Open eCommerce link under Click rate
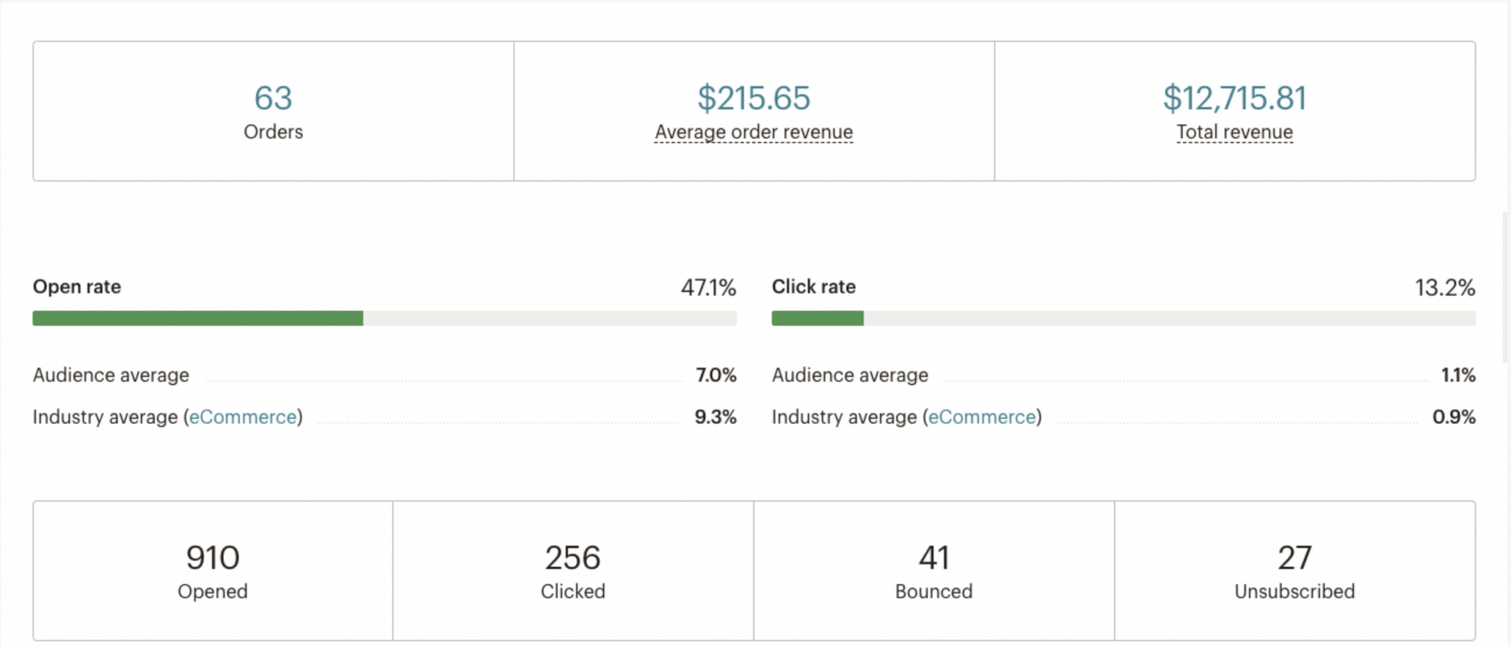 [x=981, y=418]
